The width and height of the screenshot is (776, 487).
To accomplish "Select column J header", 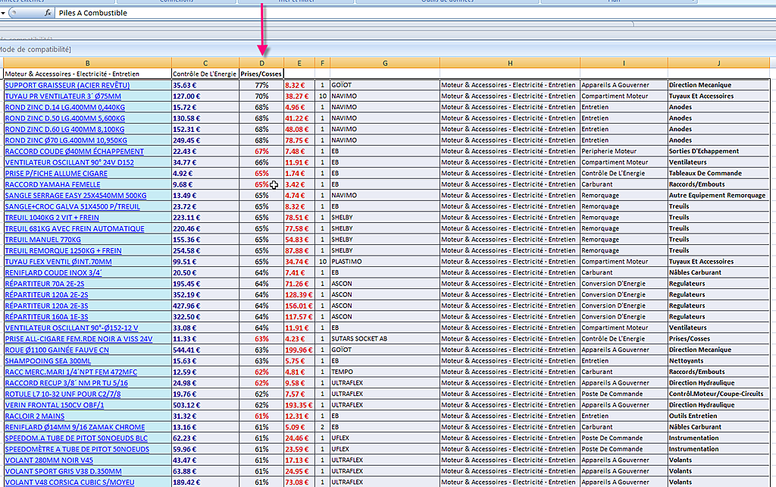I will coord(718,63).
